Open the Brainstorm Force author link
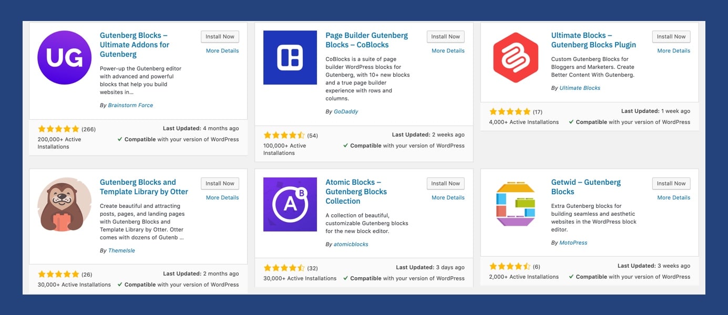Viewport: 728px width, 315px height. coord(130,106)
